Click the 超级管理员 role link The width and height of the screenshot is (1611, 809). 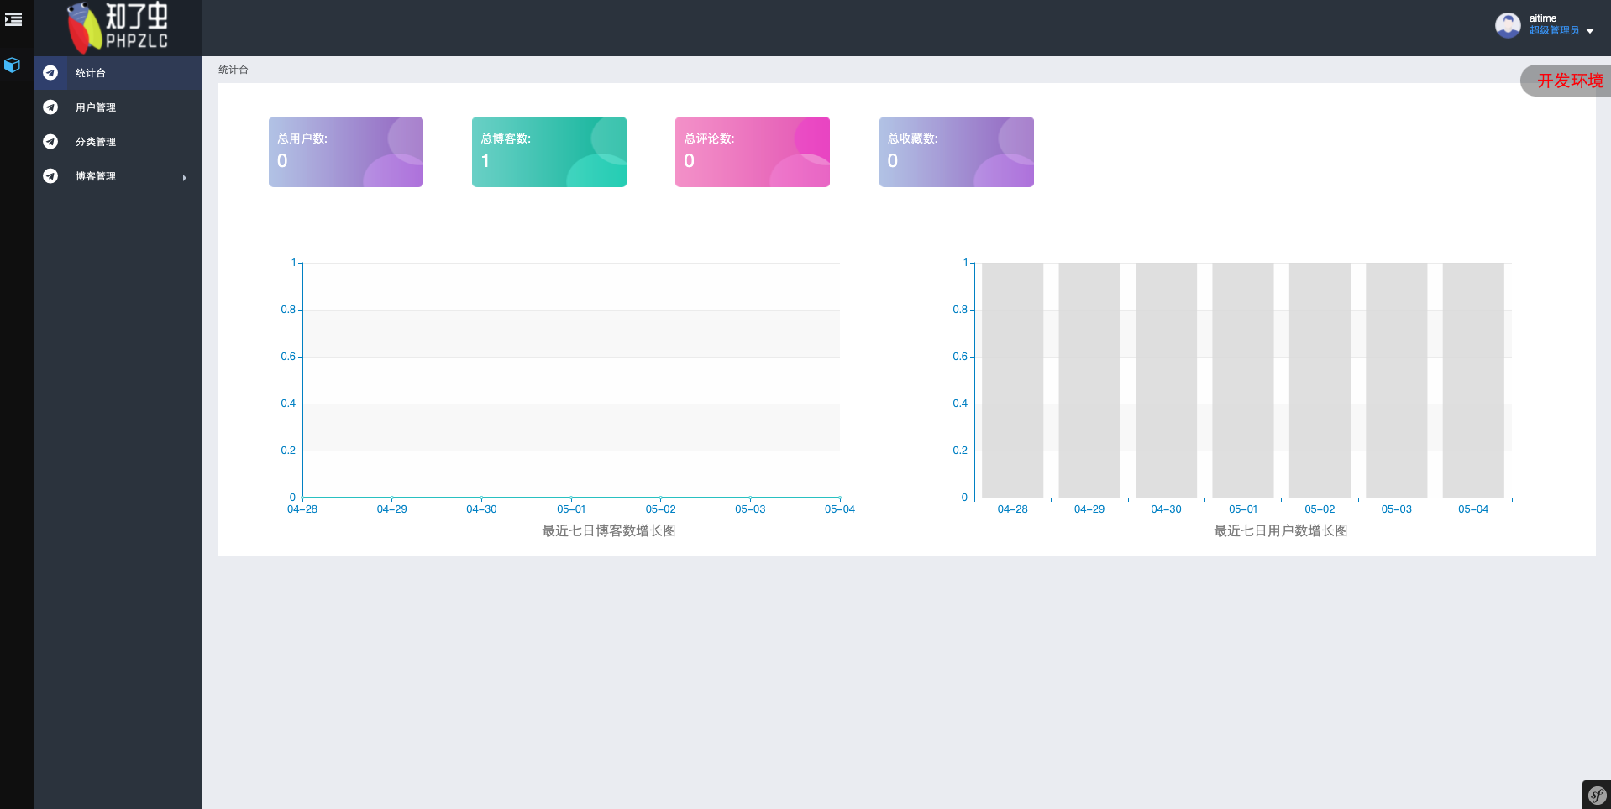point(1553,31)
